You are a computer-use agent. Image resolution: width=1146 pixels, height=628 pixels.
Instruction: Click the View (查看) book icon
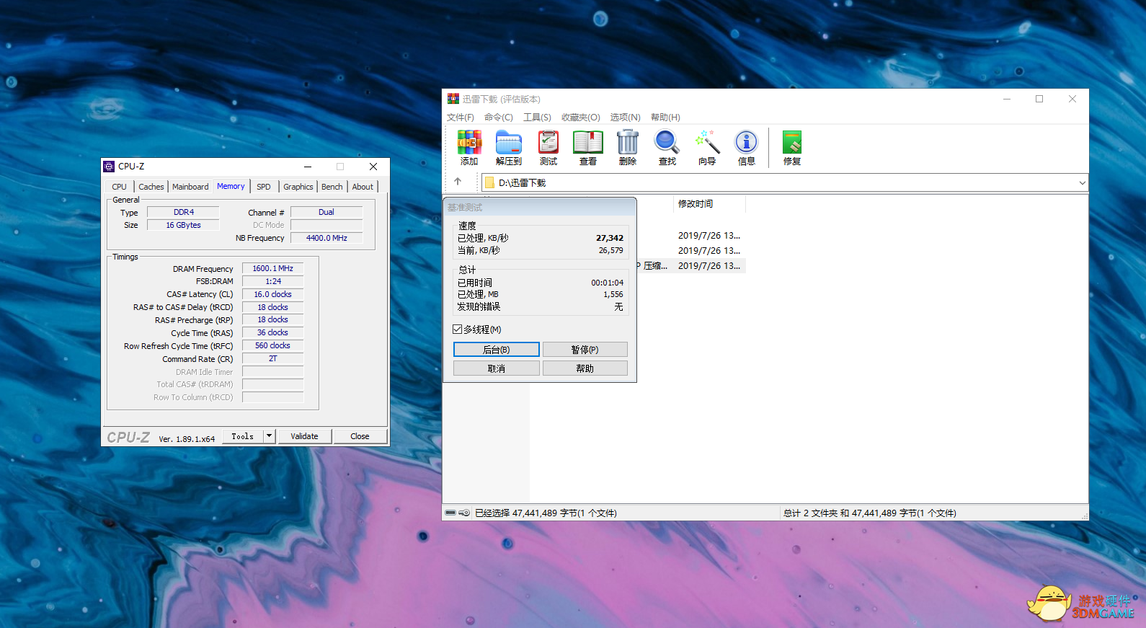[588, 148]
